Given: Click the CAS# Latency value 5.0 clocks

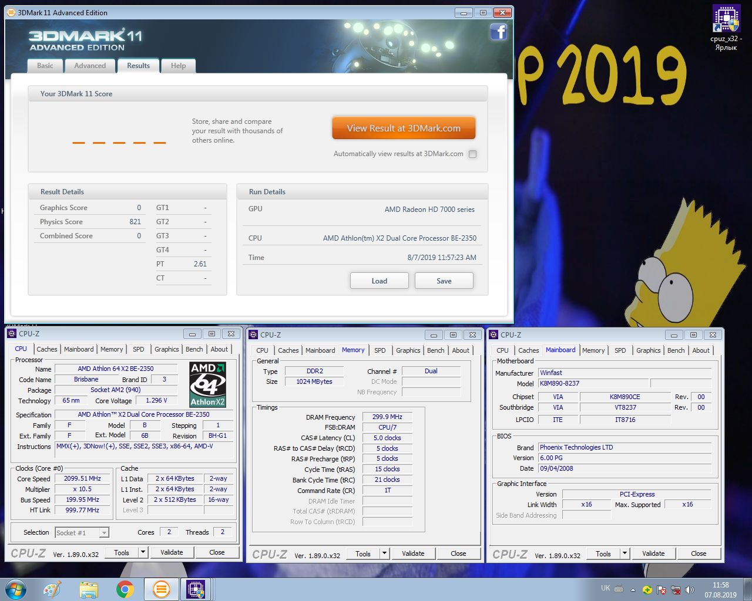Looking at the screenshot, I should 387,438.
